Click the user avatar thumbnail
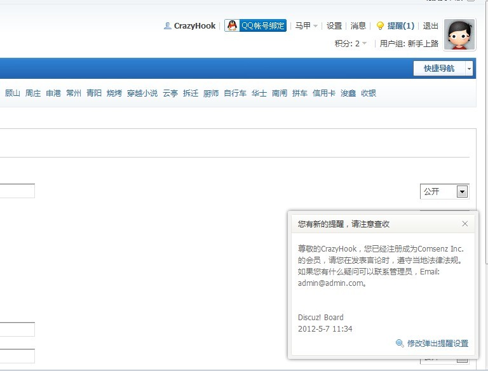 459,34
